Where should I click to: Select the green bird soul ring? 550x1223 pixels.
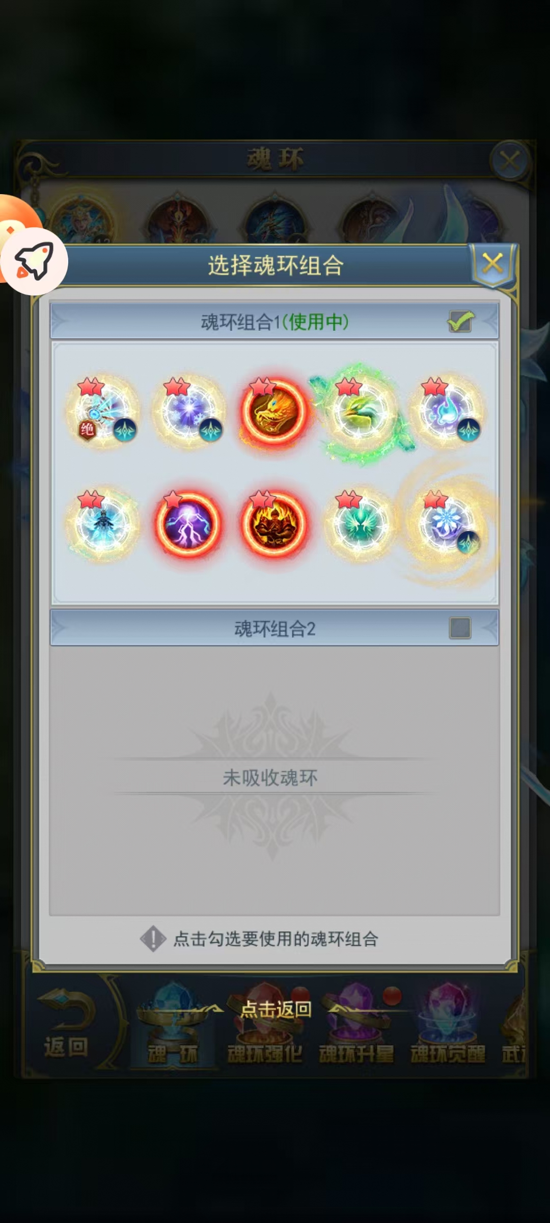point(361,412)
